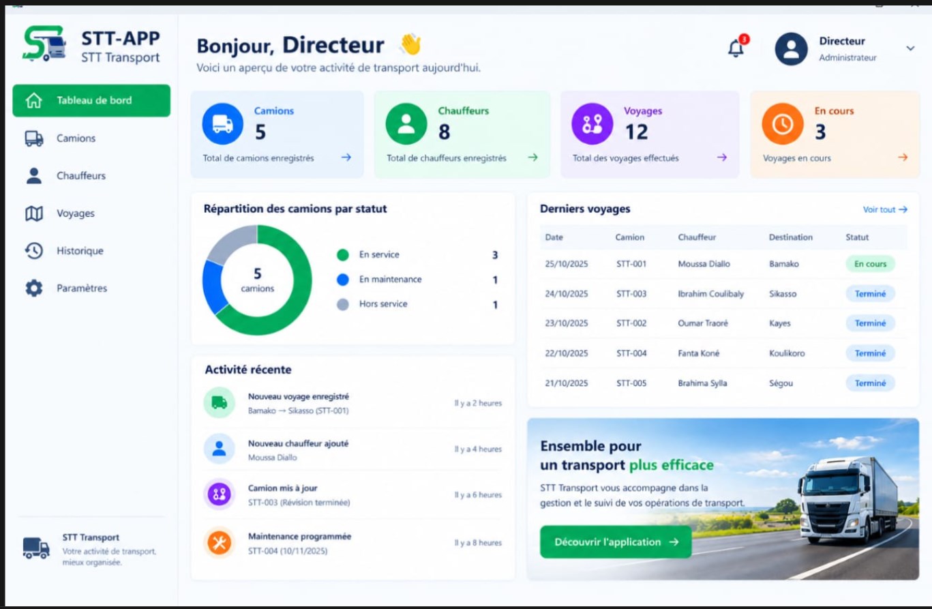The image size is (932, 609).
Task: Click the donut chart center '5 camions'
Action: pyautogui.click(x=257, y=280)
